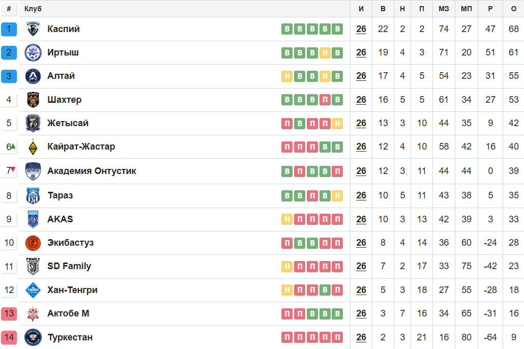524x349 pixels.
Task: Click games played 26 for Каспий
Action: (361, 29)
